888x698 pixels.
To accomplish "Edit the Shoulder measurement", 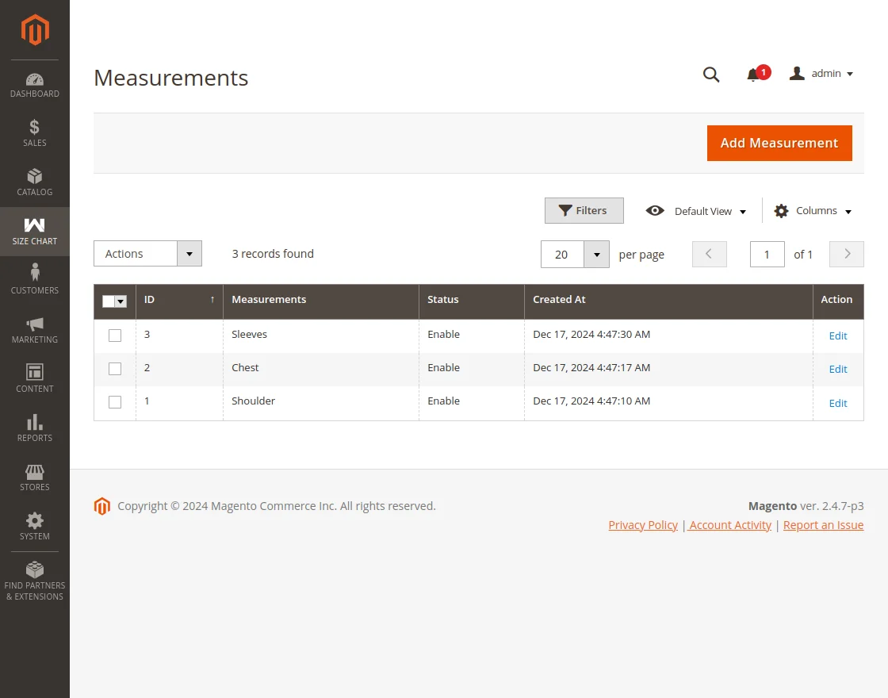I will tap(838, 403).
